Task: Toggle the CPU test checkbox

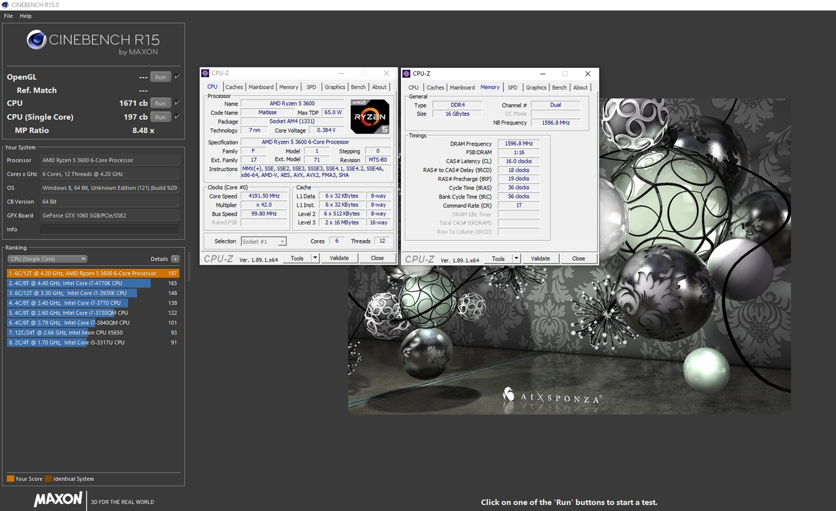Action: point(177,102)
